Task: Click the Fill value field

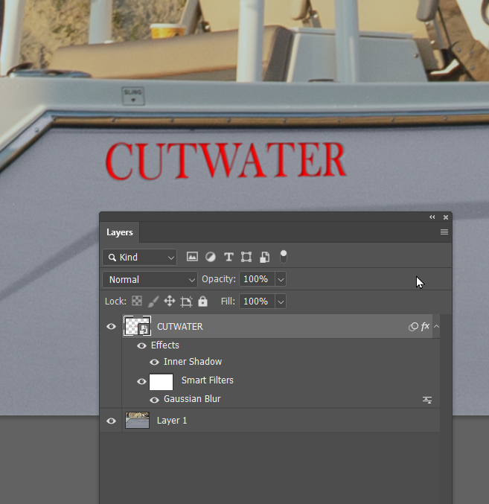Action: [x=257, y=302]
